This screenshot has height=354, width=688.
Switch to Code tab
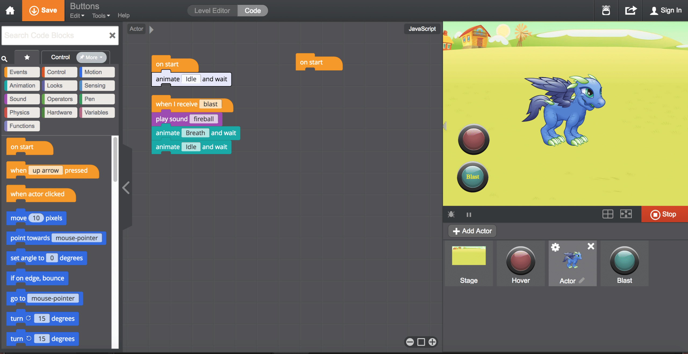pos(252,10)
